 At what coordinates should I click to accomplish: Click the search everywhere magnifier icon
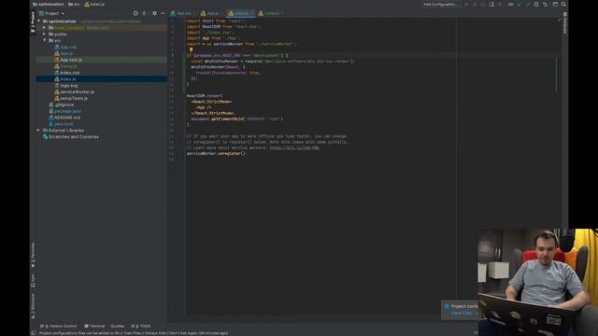click(x=563, y=4)
